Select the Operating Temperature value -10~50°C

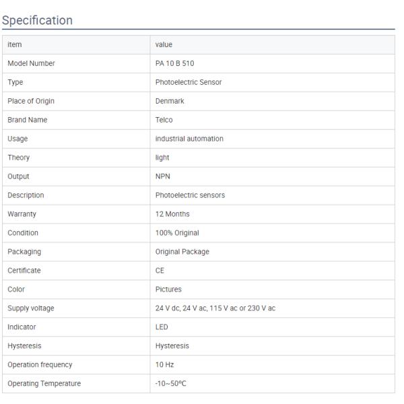[x=172, y=384]
